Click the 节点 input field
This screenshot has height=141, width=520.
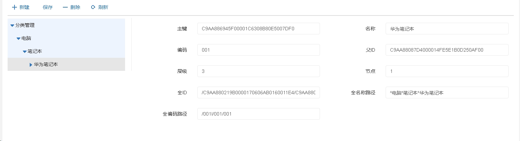pos(447,71)
